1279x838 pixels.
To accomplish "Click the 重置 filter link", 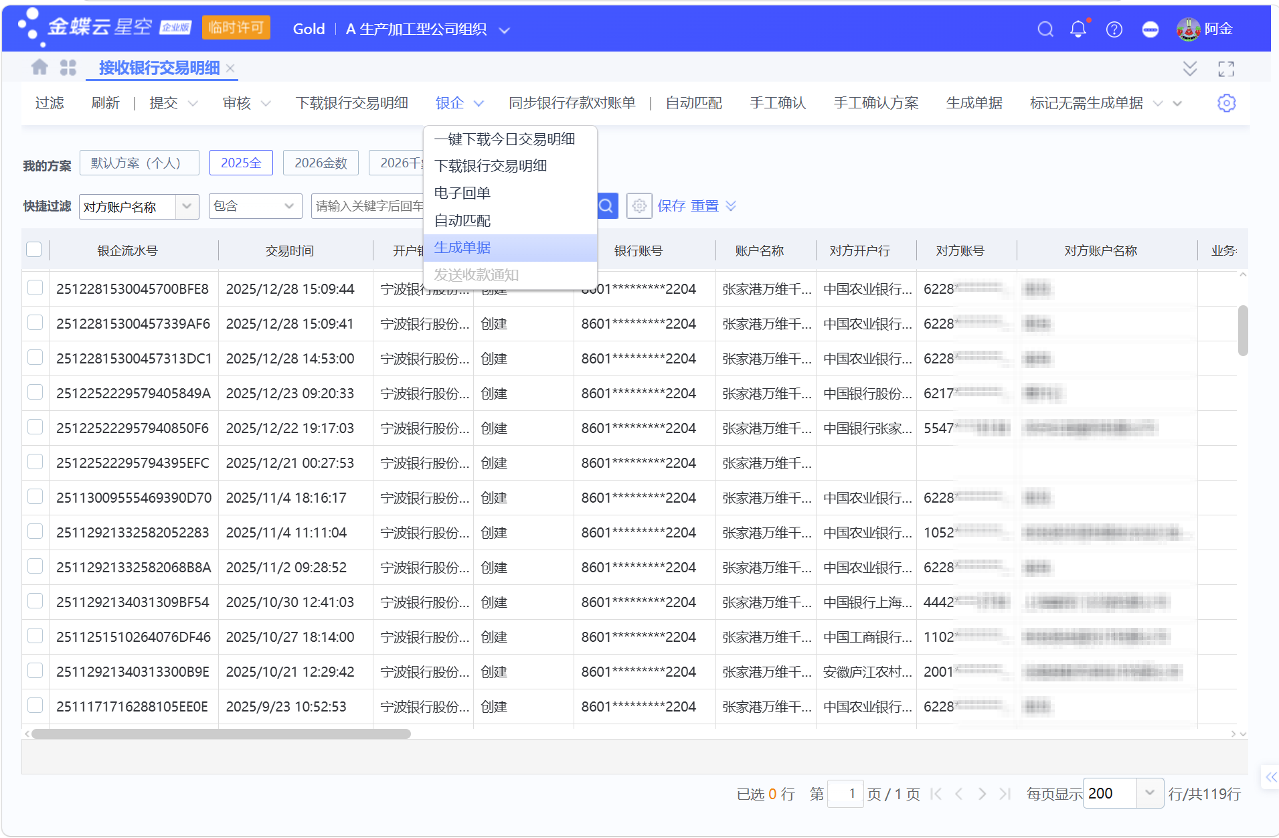I will point(705,206).
